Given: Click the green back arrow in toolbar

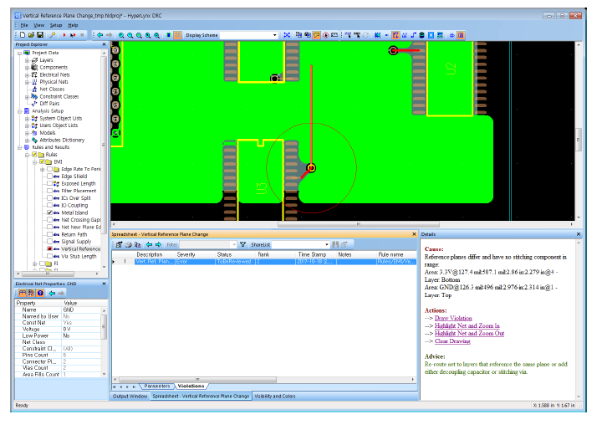Looking at the screenshot, I should click(100, 35).
